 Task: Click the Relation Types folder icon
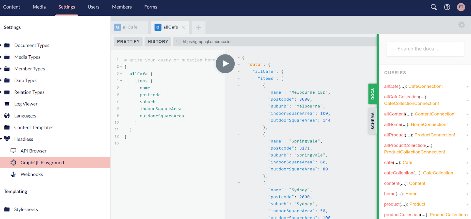coord(7,92)
